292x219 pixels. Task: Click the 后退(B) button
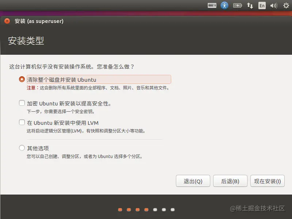tap(230, 181)
